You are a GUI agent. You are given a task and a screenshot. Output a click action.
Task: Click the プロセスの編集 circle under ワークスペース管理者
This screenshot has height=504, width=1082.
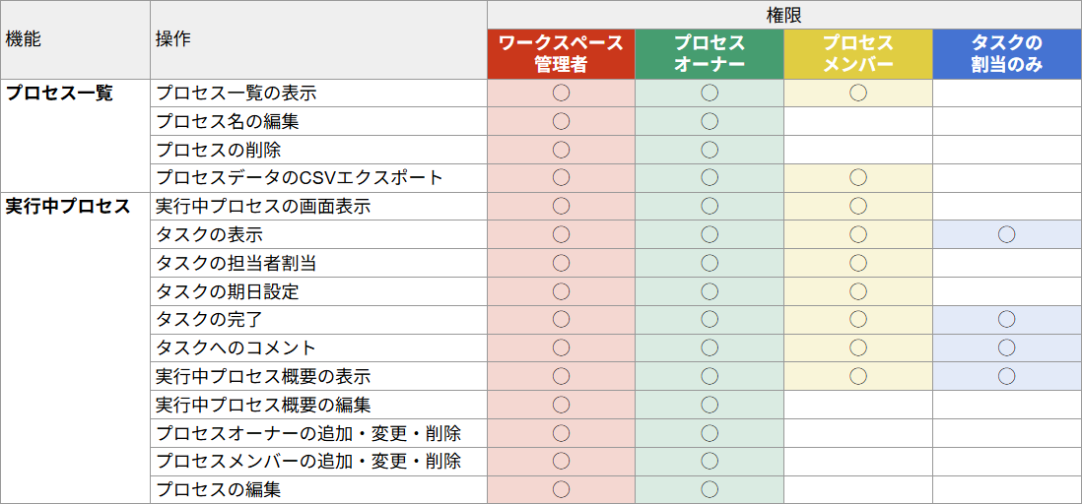561,489
